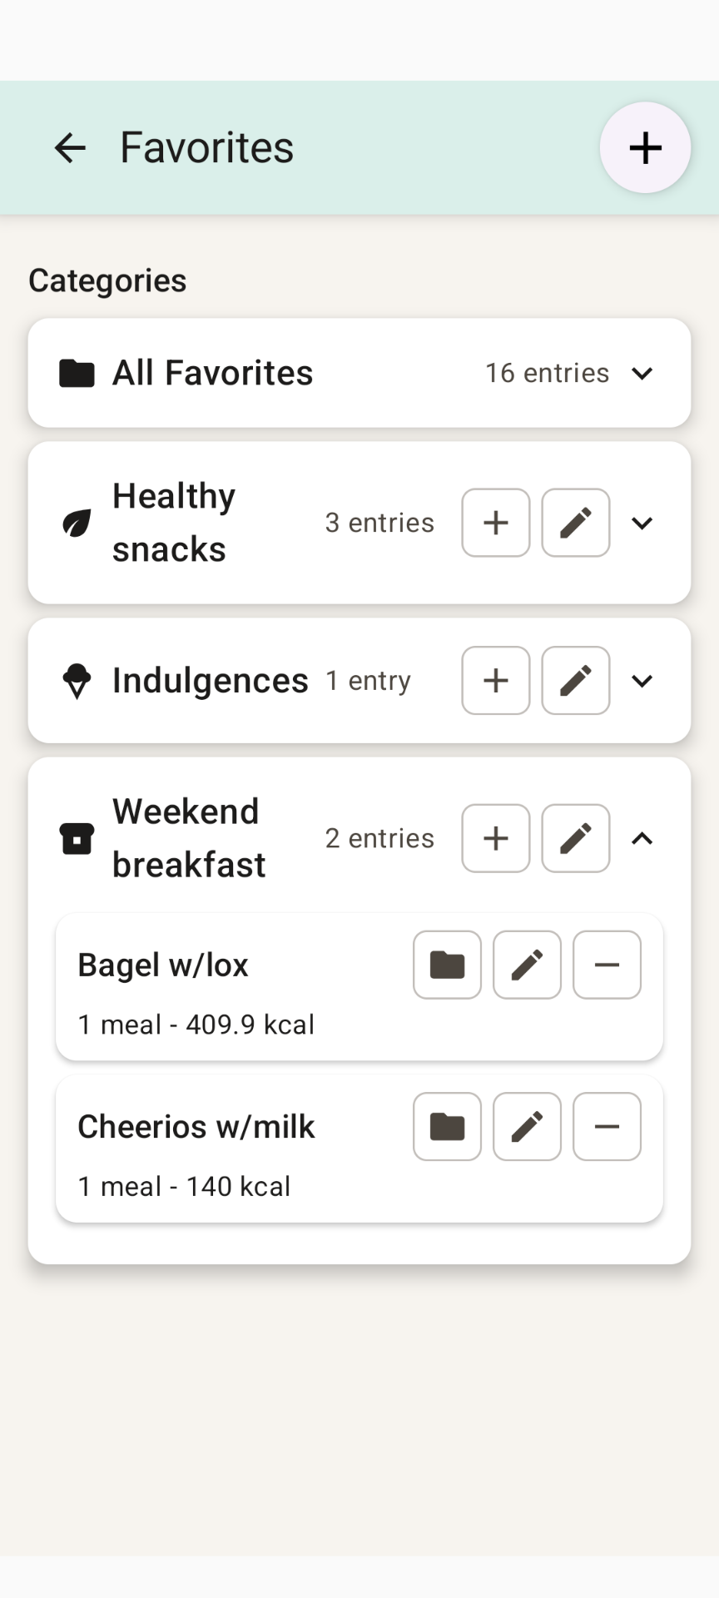Remove Bagel w/lox with the minus button

coord(607,965)
